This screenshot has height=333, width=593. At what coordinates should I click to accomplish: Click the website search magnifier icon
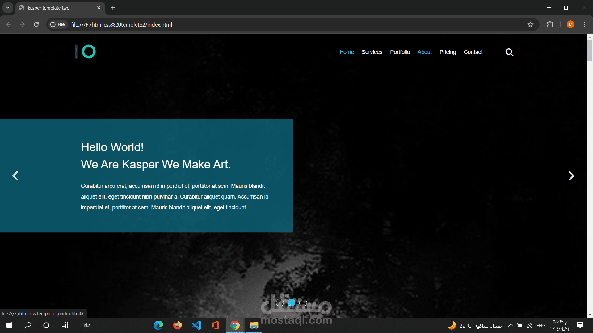pos(509,52)
